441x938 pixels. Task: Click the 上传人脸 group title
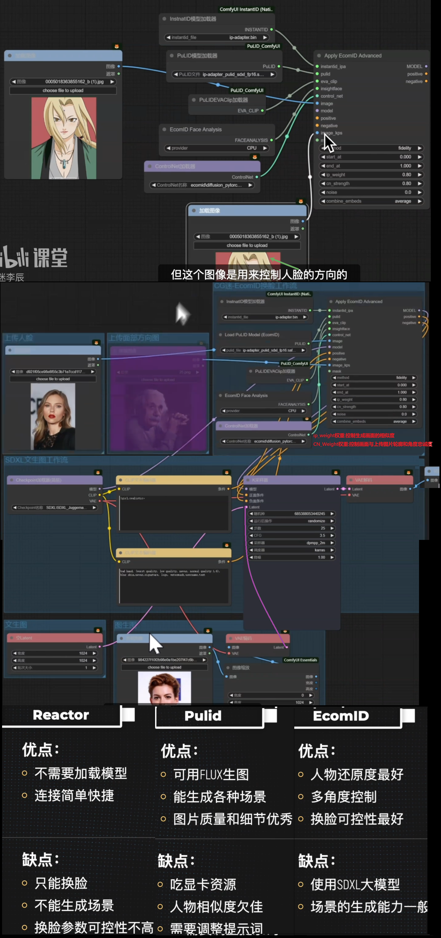(x=19, y=338)
